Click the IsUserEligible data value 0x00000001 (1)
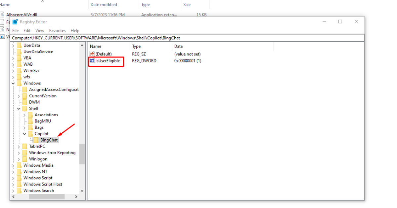Viewport: 397px width, 208px height. coord(188,61)
